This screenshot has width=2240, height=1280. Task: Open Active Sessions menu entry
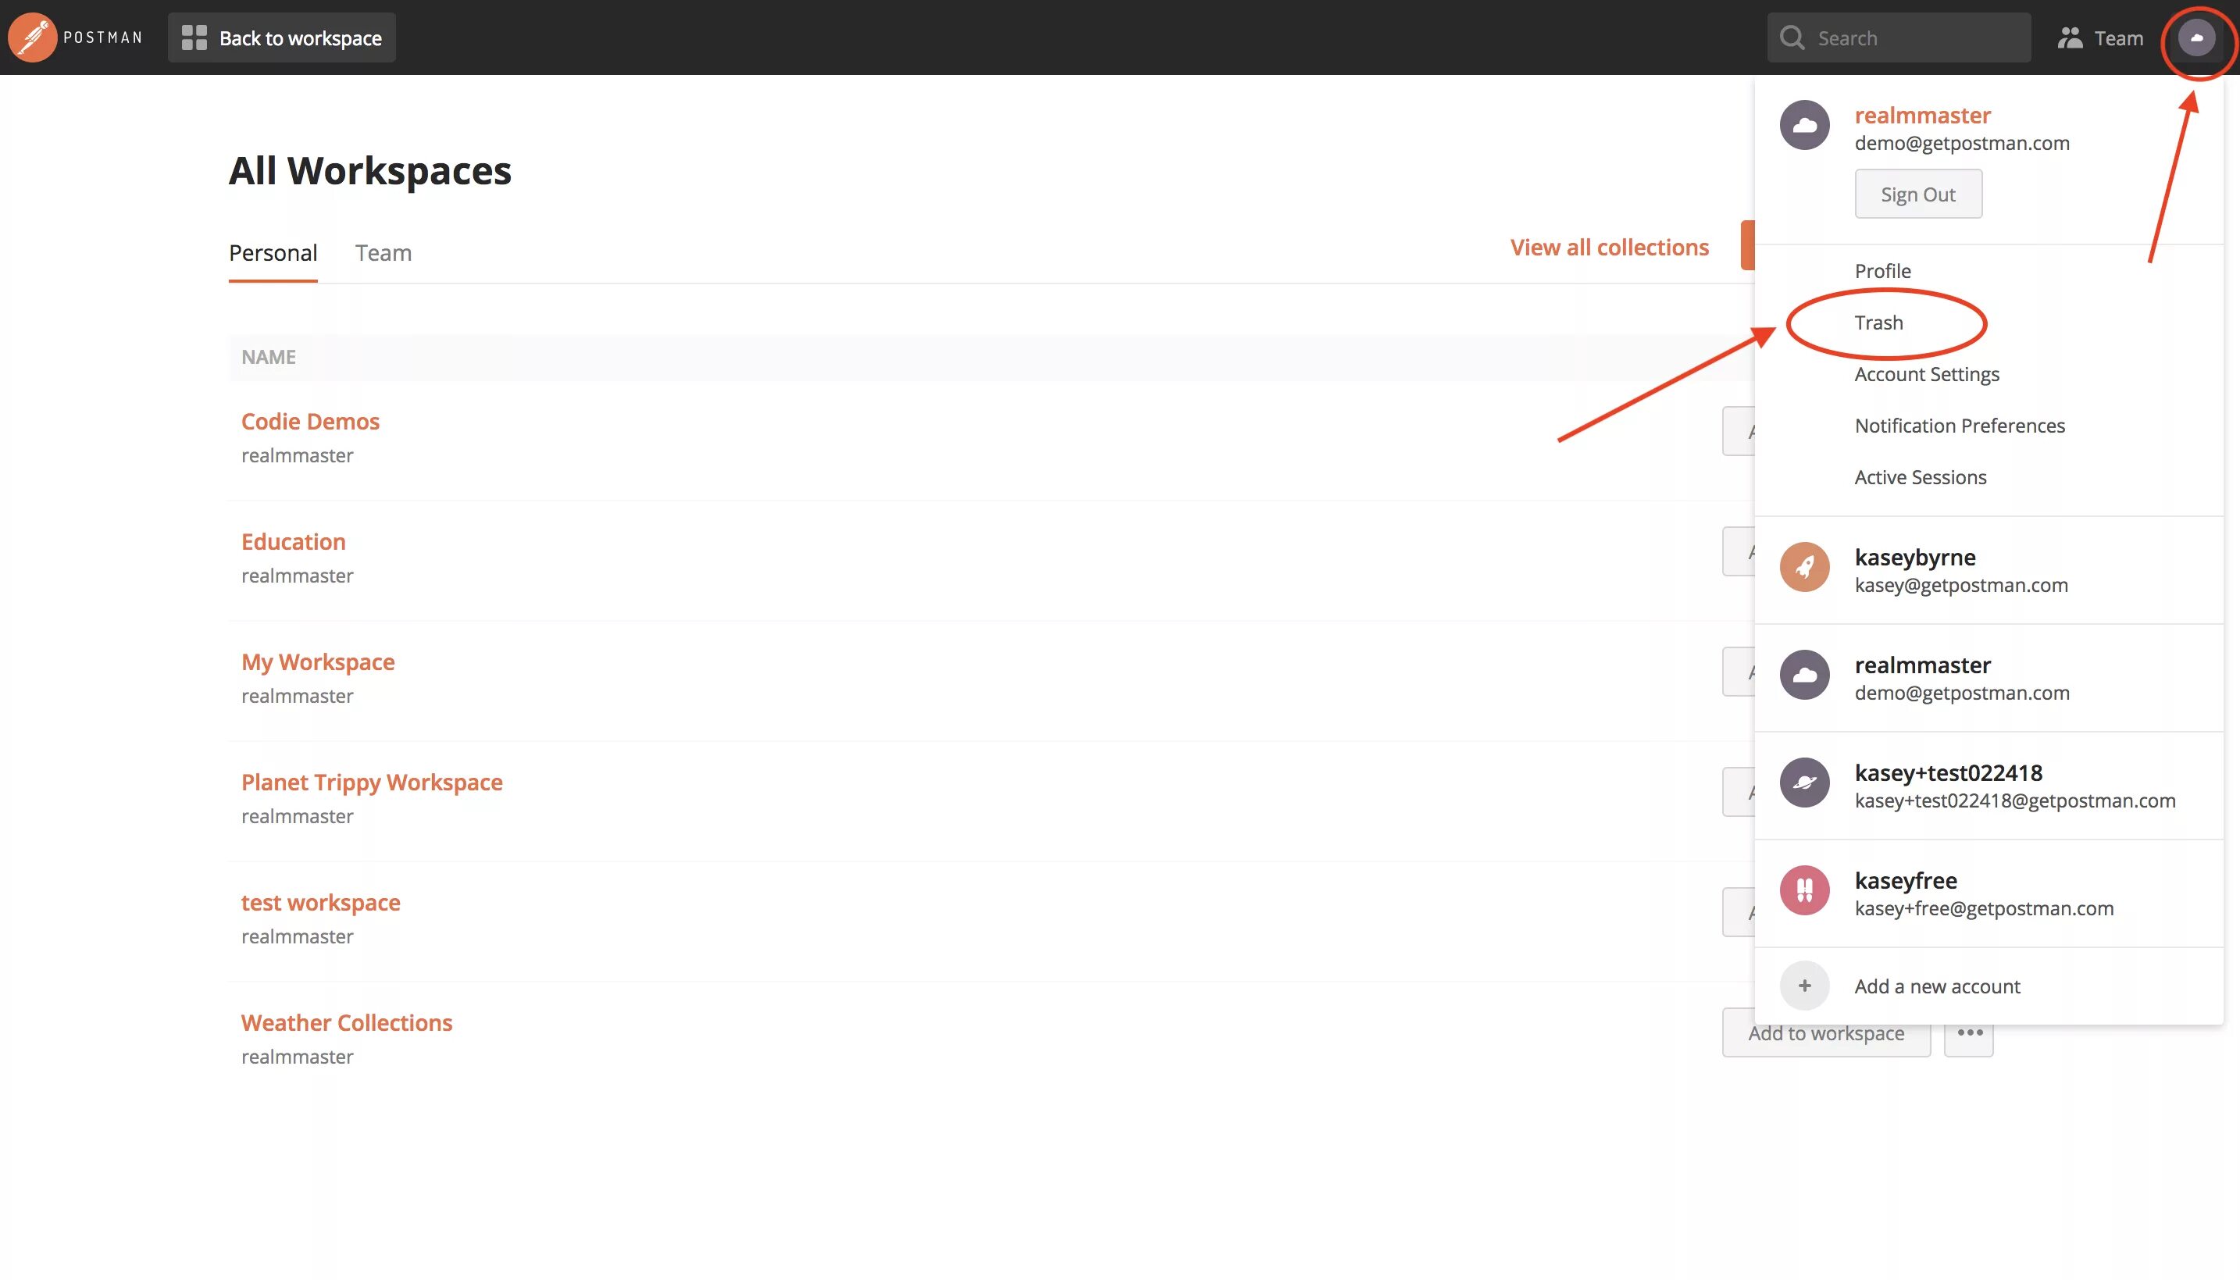(1920, 477)
